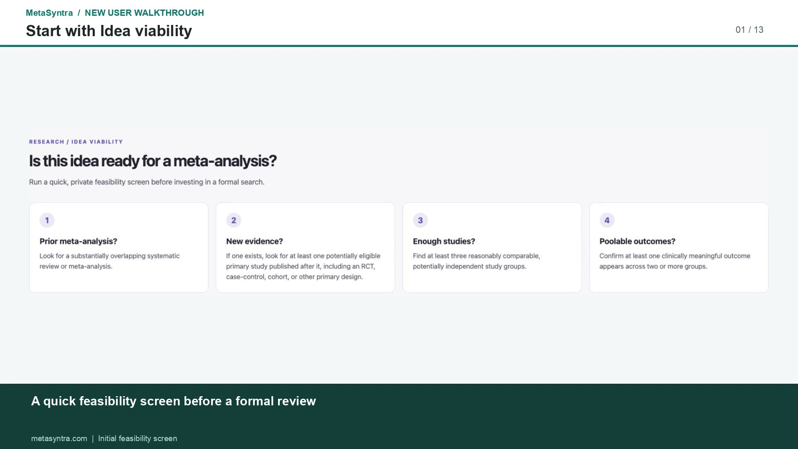
Task: Click the step 4 number badge
Action: (x=607, y=220)
